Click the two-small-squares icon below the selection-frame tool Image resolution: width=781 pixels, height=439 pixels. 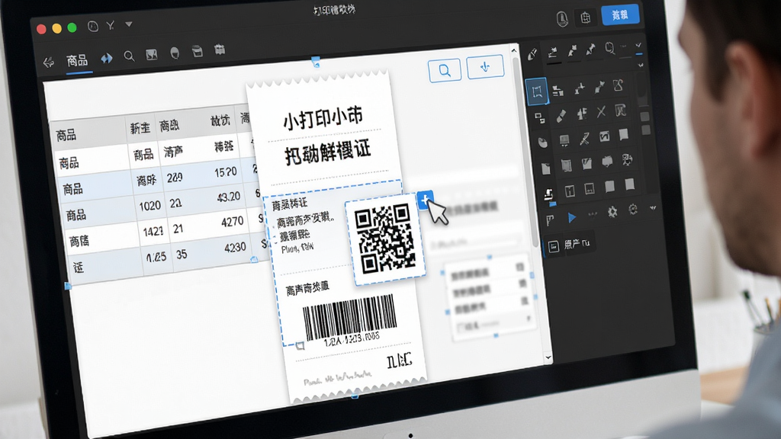tap(540, 118)
